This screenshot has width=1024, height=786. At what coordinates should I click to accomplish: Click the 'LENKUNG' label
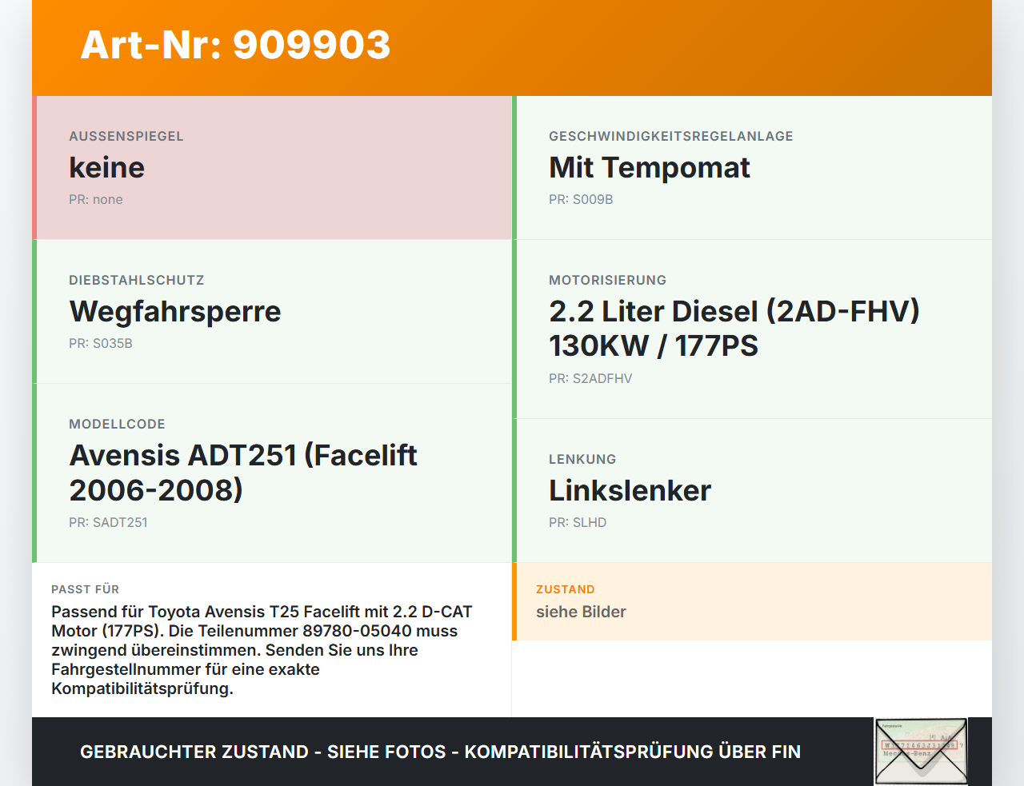(582, 460)
